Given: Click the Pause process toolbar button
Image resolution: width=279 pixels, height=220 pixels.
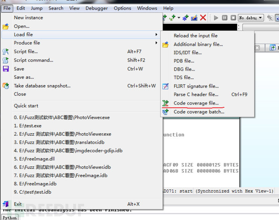Looking at the screenshot, I should tap(225, 18).
